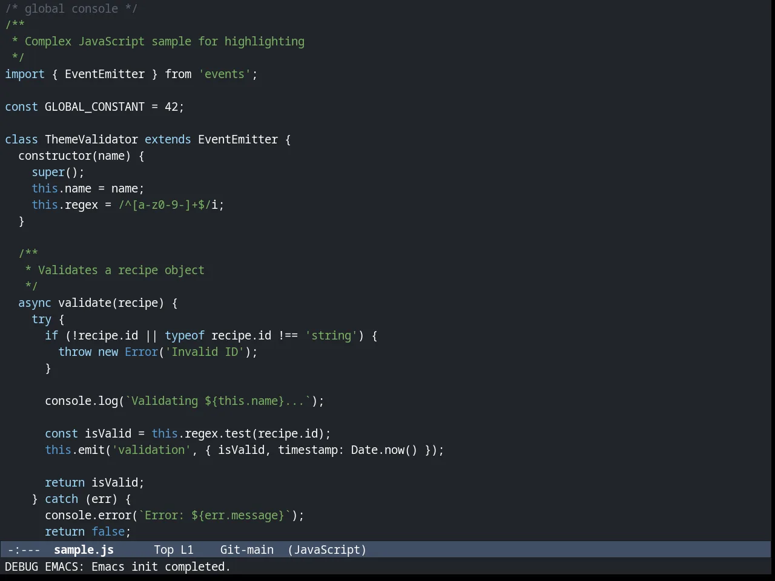Image resolution: width=775 pixels, height=581 pixels.
Task: Click the 'new' keyword before Error
Action: coord(108,352)
